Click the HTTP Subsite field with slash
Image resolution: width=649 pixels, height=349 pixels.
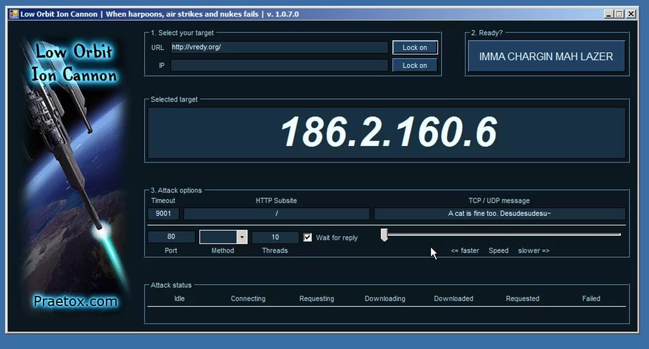(x=276, y=213)
